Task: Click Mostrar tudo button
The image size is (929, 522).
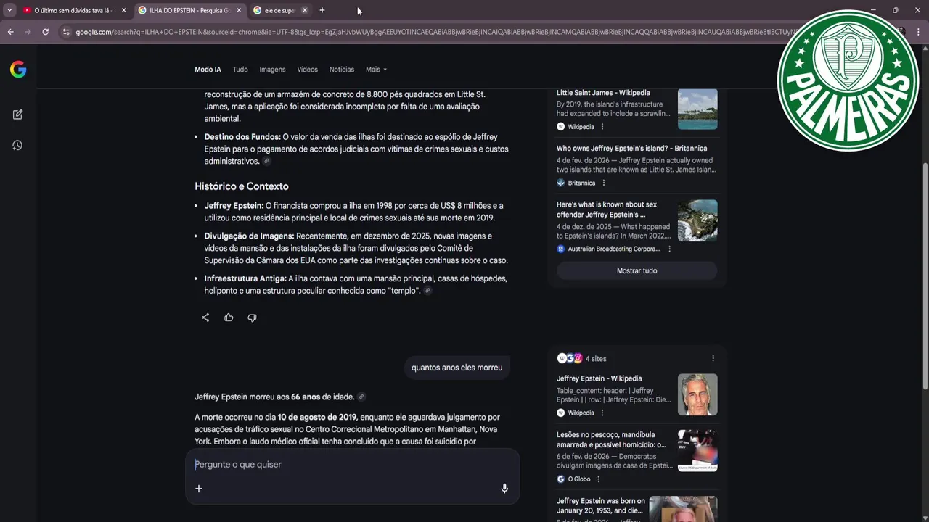Action: 637,270
